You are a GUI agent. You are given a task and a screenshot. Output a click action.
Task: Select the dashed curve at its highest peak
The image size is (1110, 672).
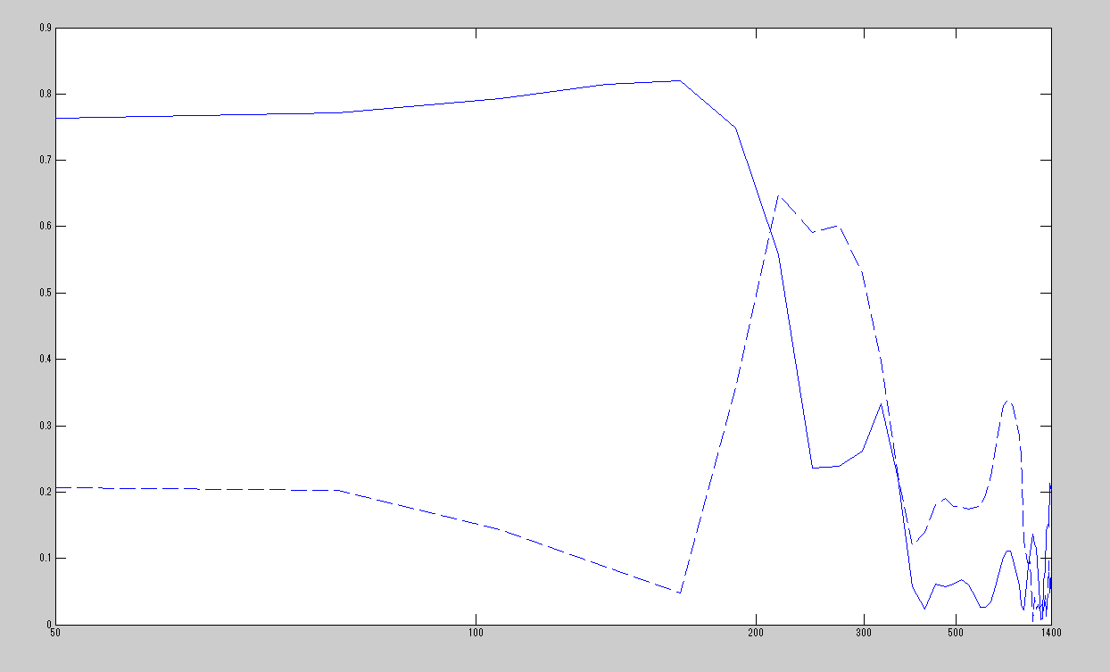[x=778, y=195]
